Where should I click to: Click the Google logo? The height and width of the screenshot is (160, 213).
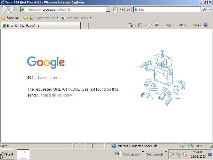pos(46,62)
